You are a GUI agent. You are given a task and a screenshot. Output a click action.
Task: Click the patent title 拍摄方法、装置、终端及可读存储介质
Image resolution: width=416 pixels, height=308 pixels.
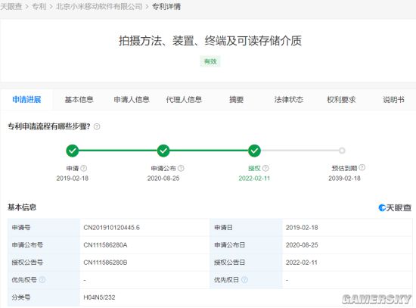pyautogui.click(x=210, y=41)
